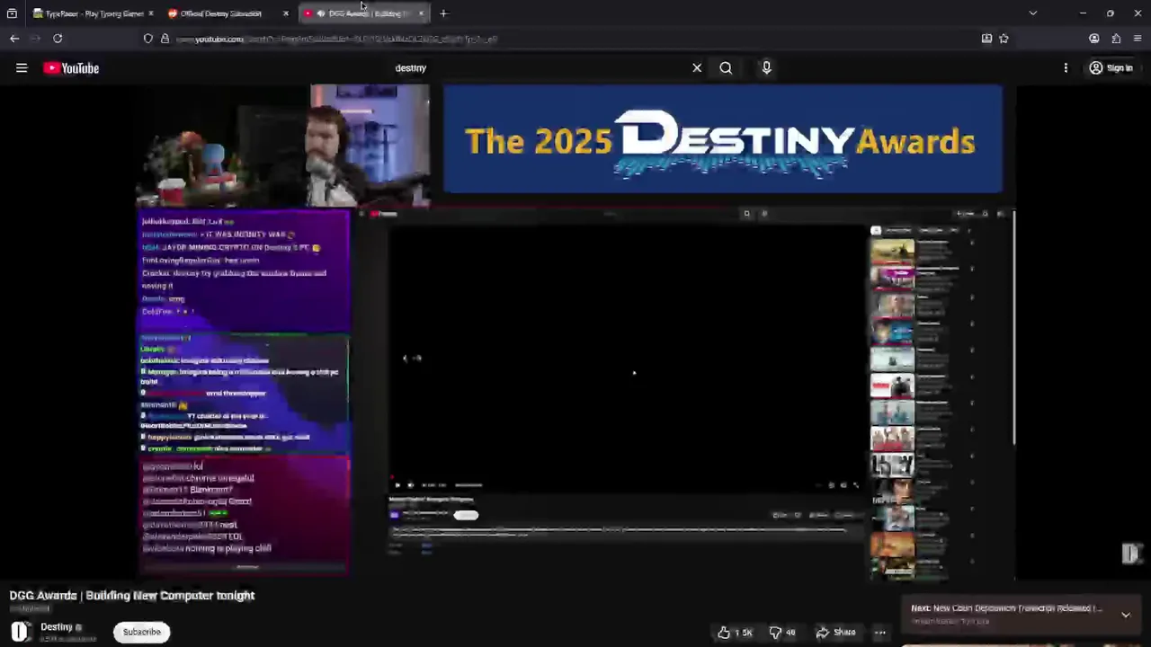The height and width of the screenshot is (647, 1151).
Task: Expand the Next video queue panel
Action: pos(1126,615)
